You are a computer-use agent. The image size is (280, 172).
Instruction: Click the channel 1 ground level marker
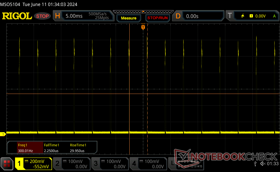point(3,134)
